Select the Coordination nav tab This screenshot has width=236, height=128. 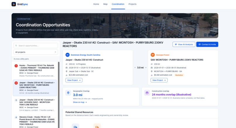point(118,4)
